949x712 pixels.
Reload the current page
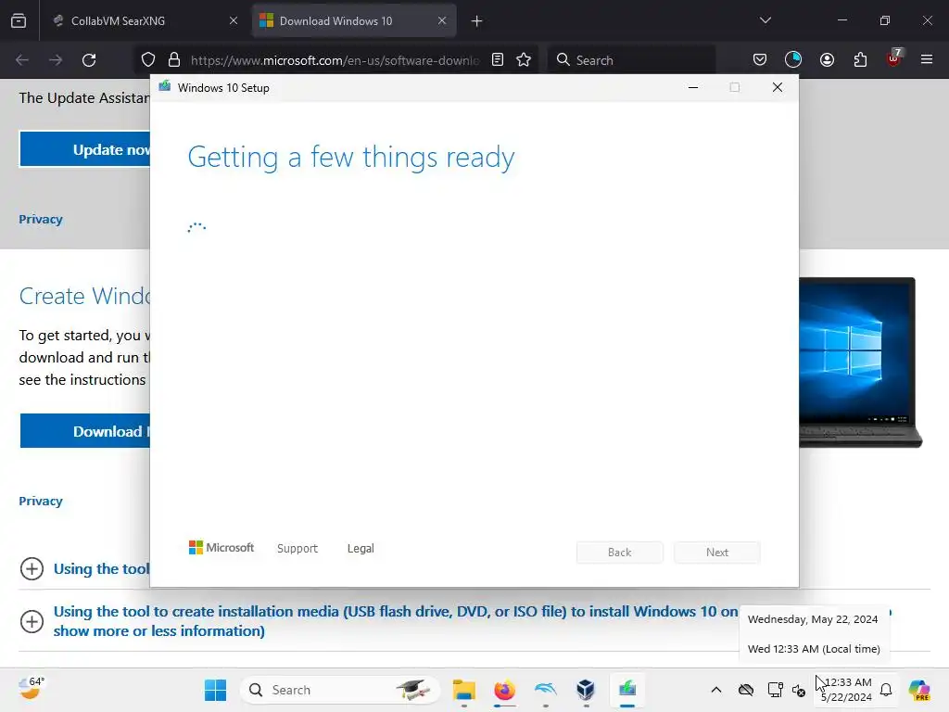click(89, 60)
